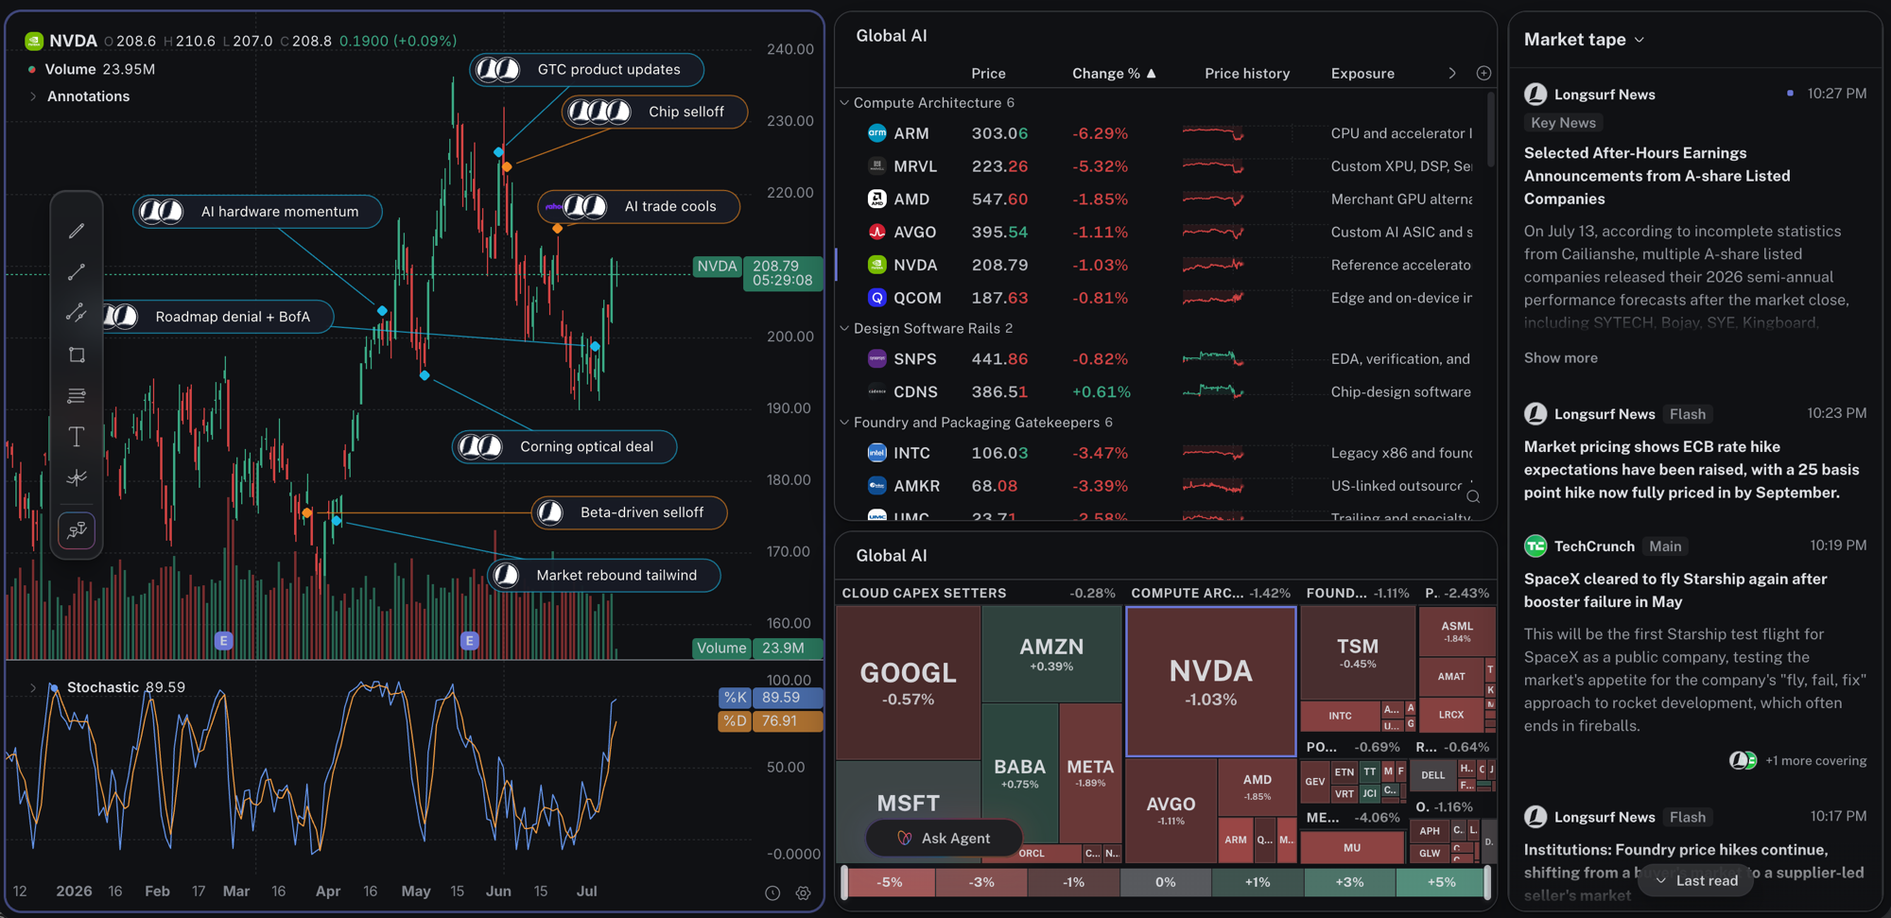Click the right heatmap range slider handle
1891x918 pixels.
coord(1487,882)
